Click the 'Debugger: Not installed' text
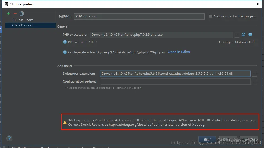264x148 pixels. point(236,42)
